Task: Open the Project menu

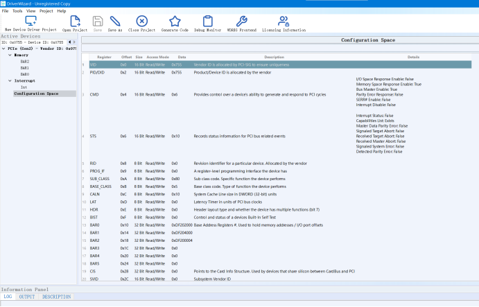Action: tap(46, 11)
